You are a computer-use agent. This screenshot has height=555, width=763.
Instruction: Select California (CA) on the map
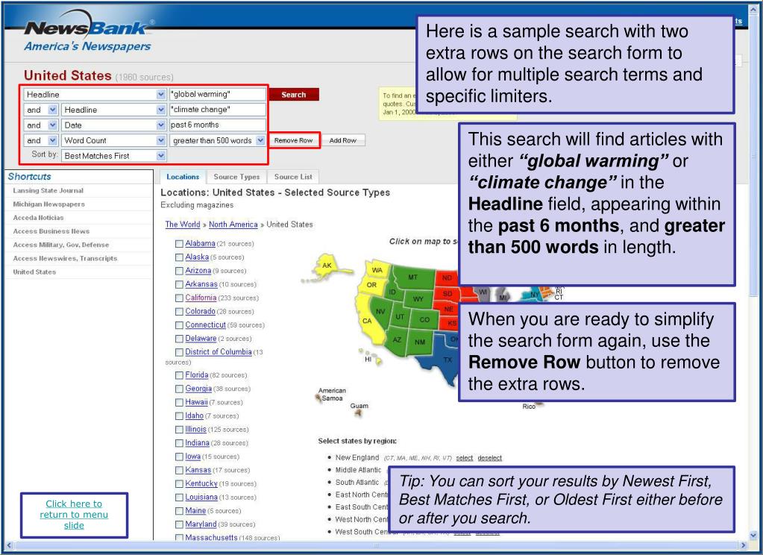(367, 321)
